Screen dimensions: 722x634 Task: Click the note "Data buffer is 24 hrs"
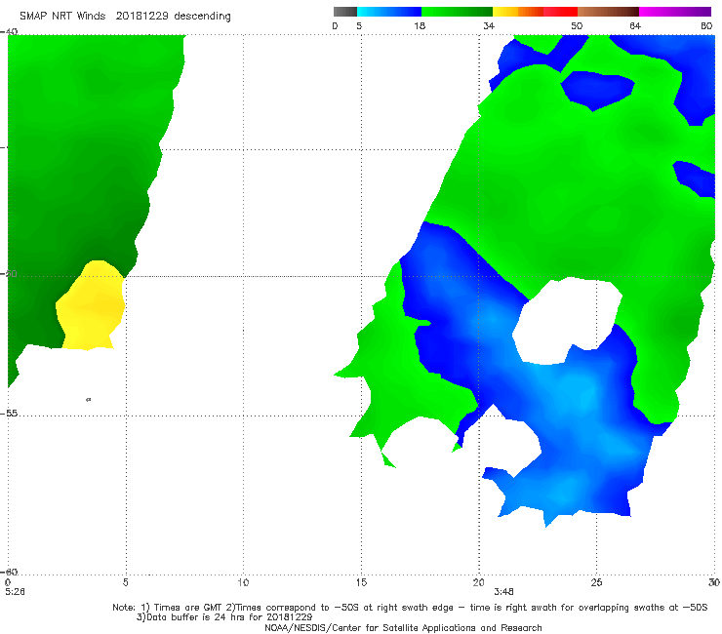197,617
